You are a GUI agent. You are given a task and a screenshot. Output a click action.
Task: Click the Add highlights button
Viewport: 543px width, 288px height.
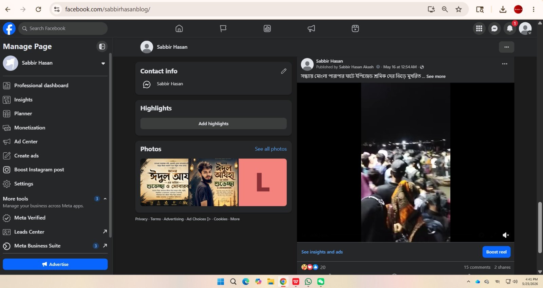(x=213, y=124)
